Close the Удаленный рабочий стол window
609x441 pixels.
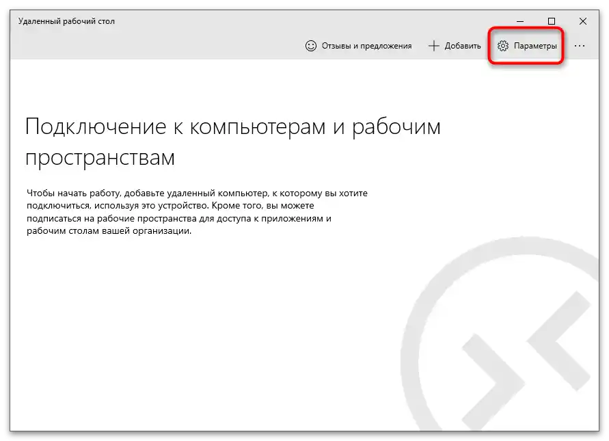[x=582, y=21]
